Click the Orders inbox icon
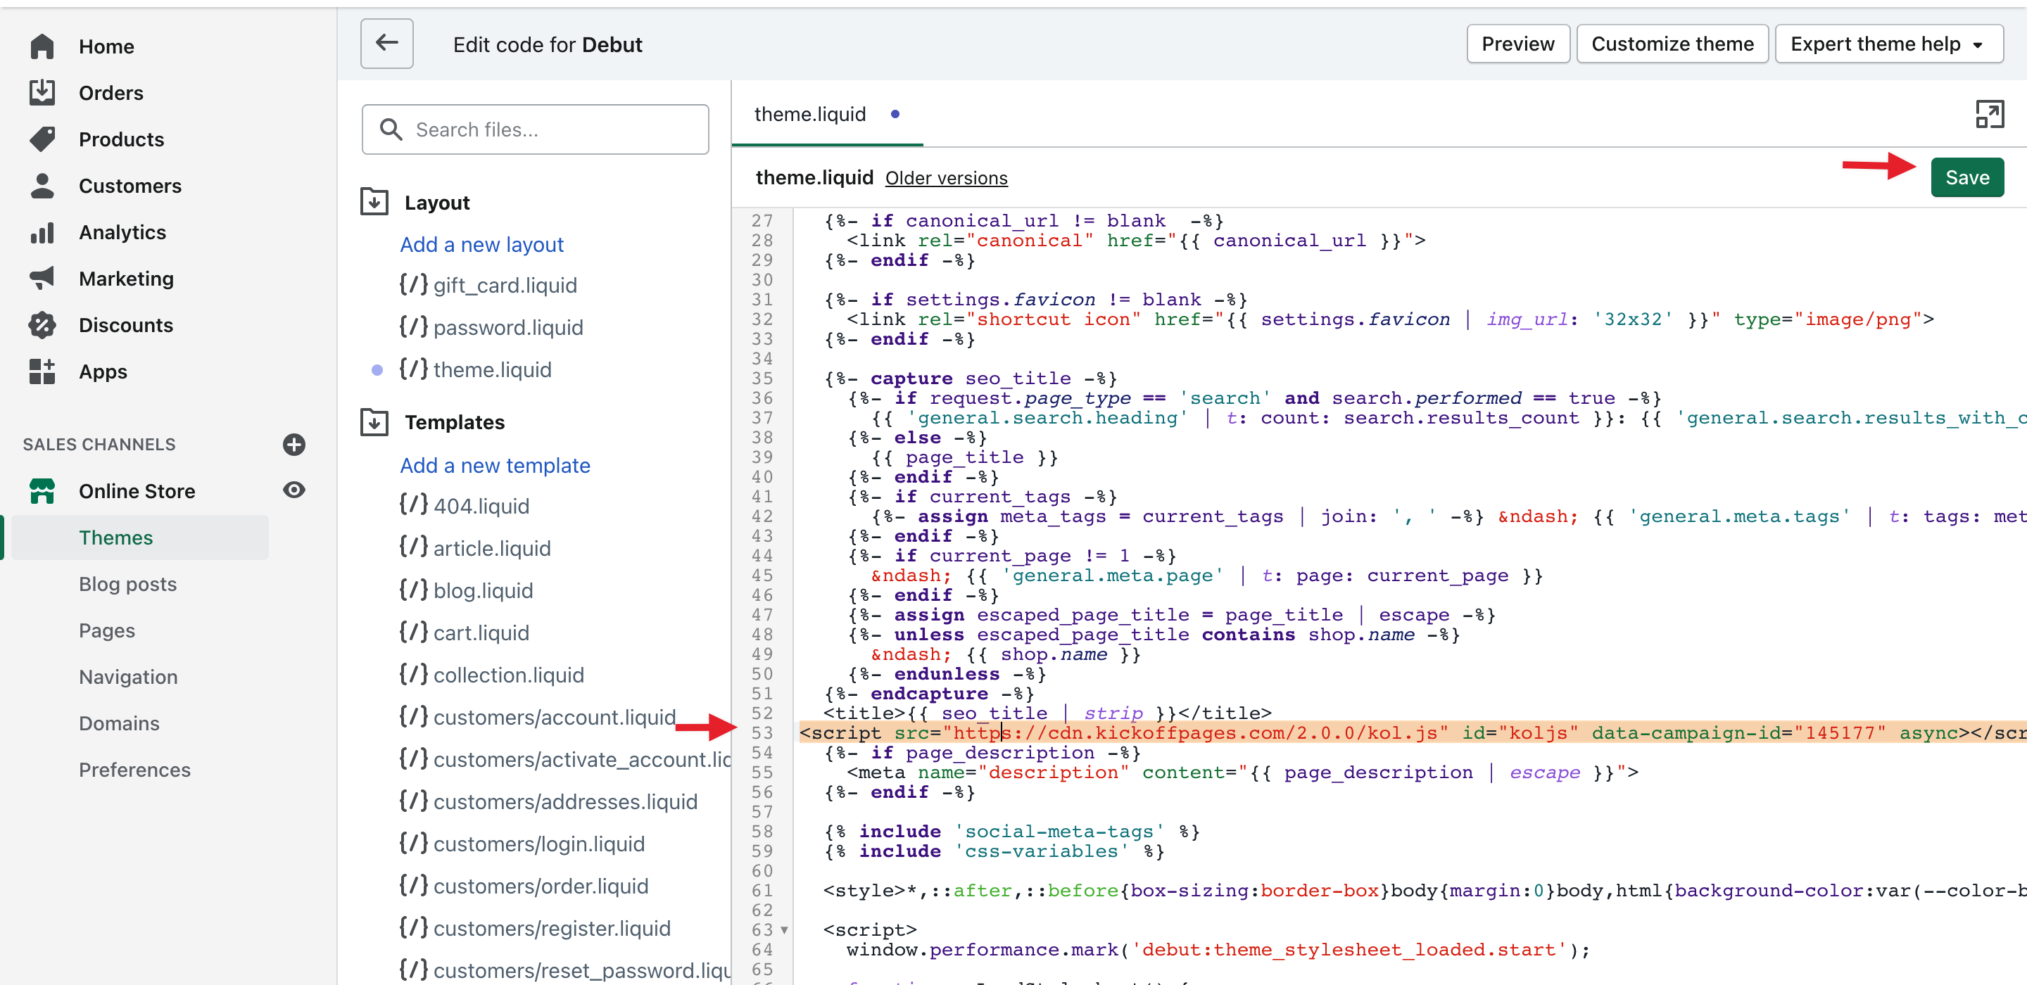Image resolution: width=2027 pixels, height=985 pixels. [42, 93]
